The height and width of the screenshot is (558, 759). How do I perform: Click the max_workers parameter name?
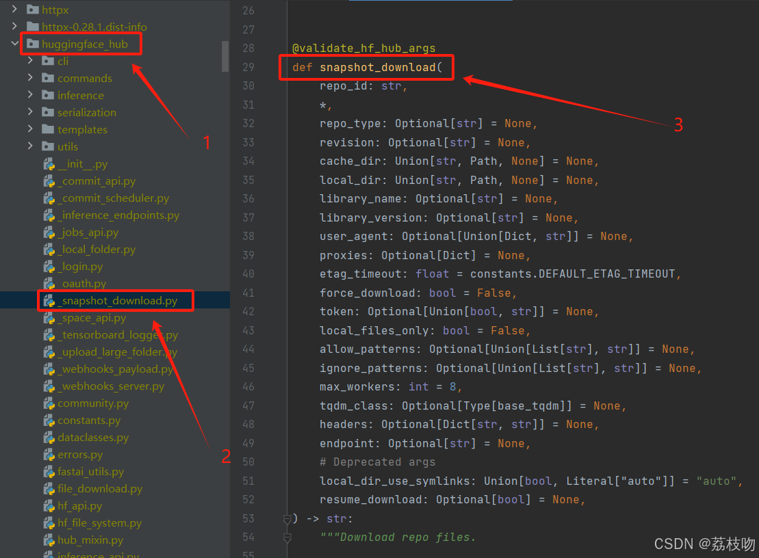click(357, 387)
